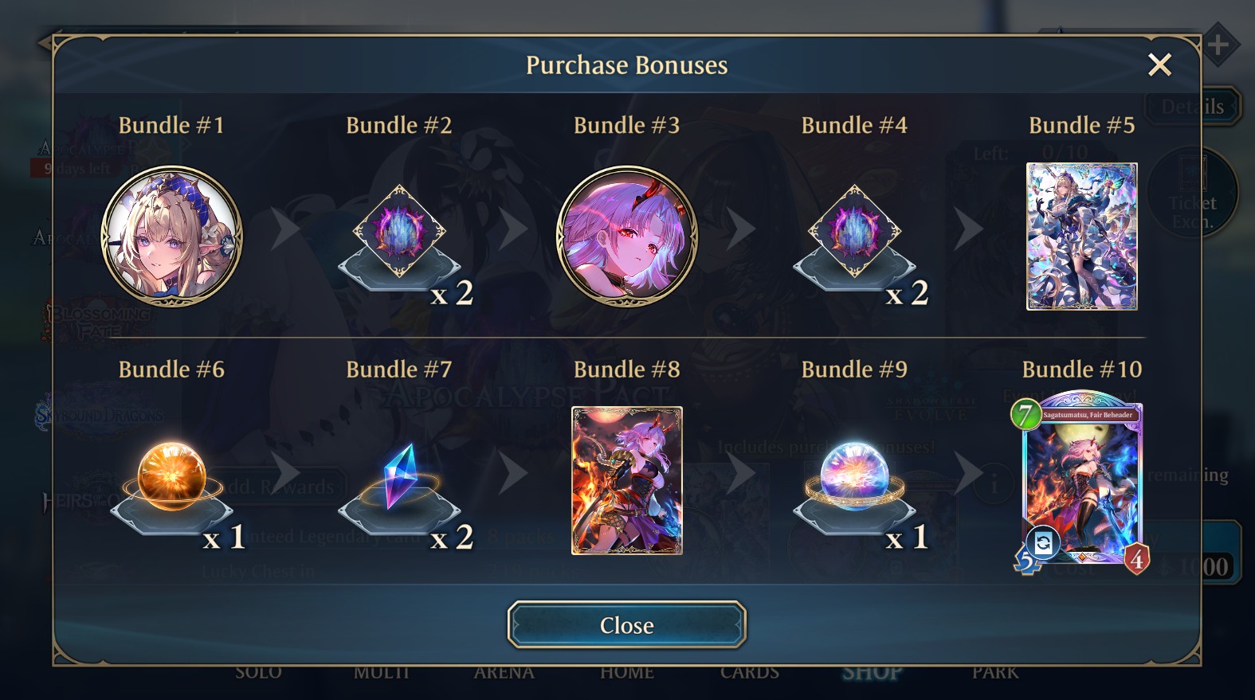Open the HOME tab in bottom navigation
Image resolution: width=1255 pixels, height=700 pixels.
(627, 674)
